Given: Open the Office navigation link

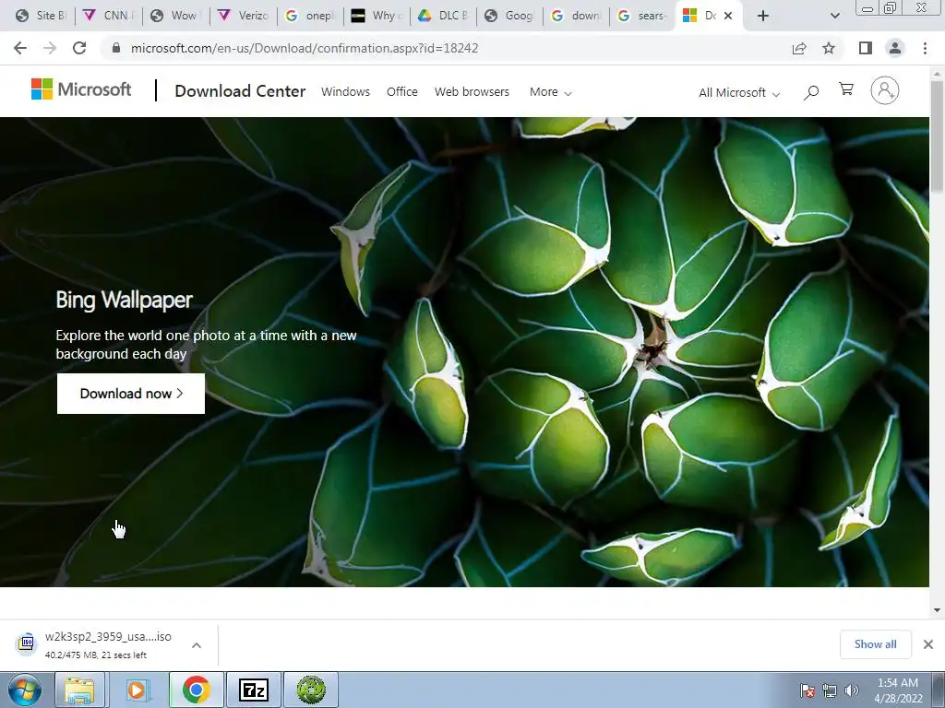Looking at the screenshot, I should [402, 92].
